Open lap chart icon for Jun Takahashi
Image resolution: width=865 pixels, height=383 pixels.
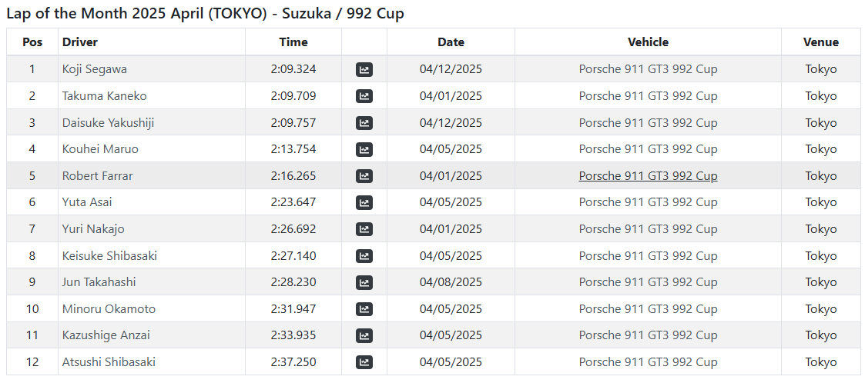364,283
